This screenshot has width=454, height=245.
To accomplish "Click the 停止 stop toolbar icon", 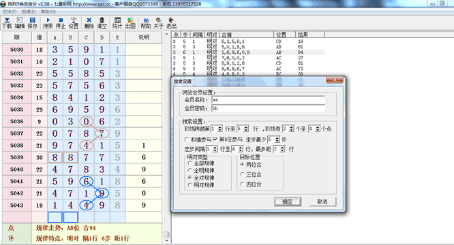I will tap(61, 23).
